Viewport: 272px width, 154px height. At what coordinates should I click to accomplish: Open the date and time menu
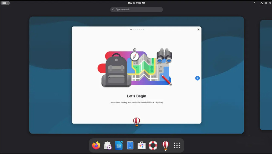point(137,3)
